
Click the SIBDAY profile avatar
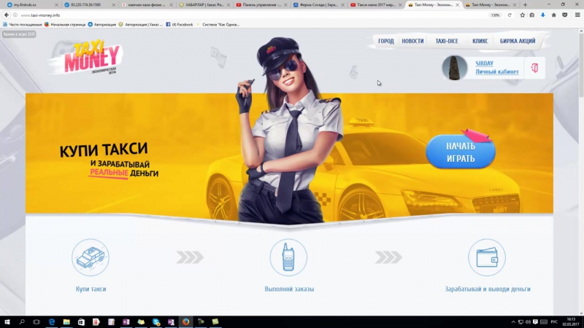pyautogui.click(x=454, y=68)
